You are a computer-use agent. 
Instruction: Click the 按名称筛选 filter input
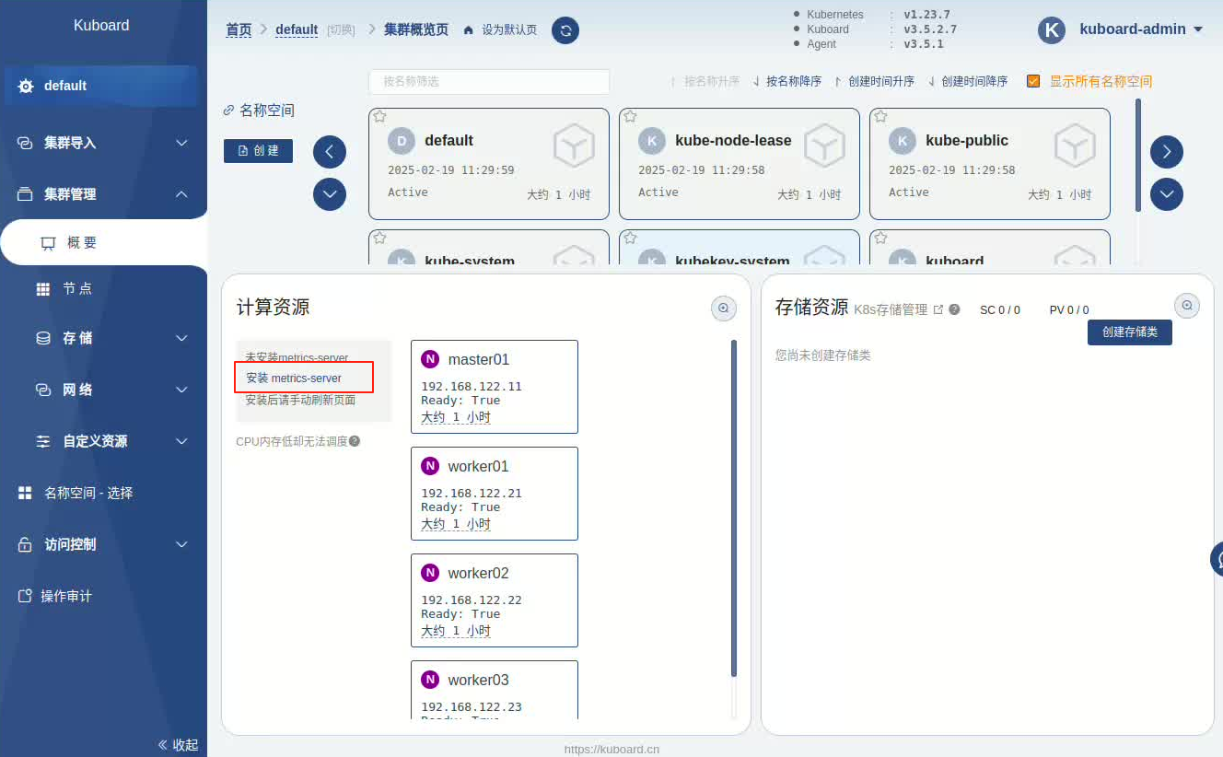489,81
